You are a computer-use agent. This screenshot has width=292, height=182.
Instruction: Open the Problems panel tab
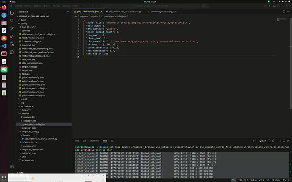pos(77,141)
